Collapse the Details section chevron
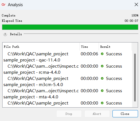This screenshot has width=140, height=121. (x=5, y=34)
